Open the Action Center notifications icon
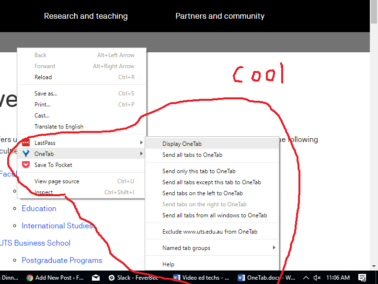The width and height of the screenshot is (378, 284). point(362,278)
